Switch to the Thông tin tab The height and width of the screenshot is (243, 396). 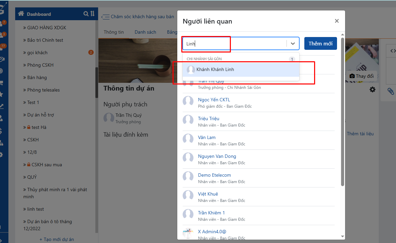(114, 32)
